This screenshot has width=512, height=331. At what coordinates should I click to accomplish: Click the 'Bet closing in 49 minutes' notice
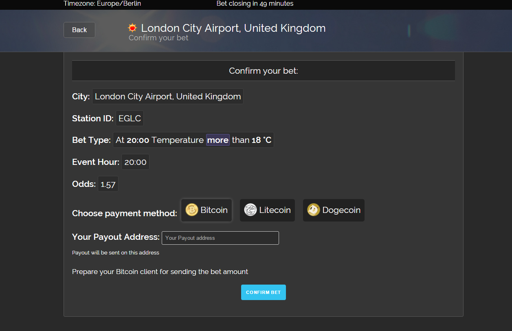[x=255, y=4]
